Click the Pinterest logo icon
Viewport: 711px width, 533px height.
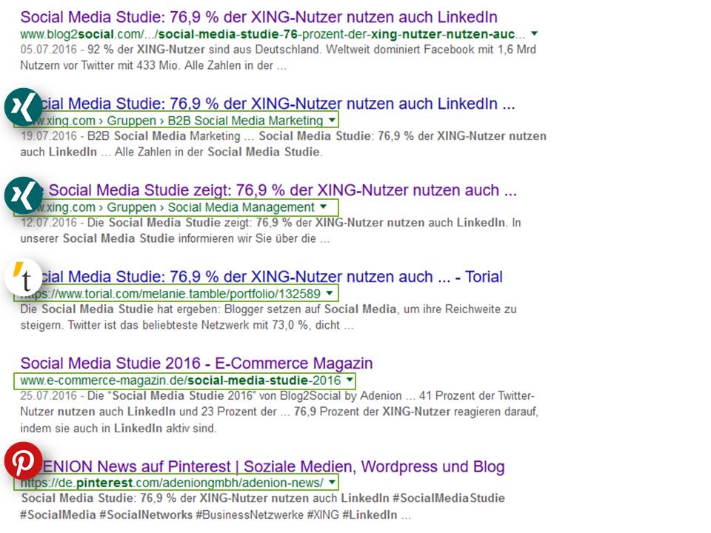point(23,461)
